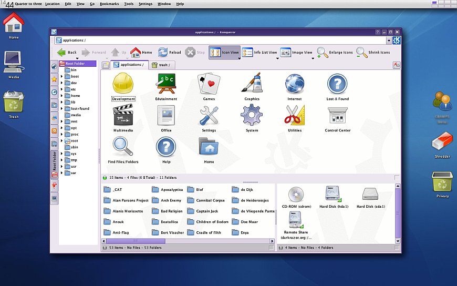Open the Help question mark icon

166,147
